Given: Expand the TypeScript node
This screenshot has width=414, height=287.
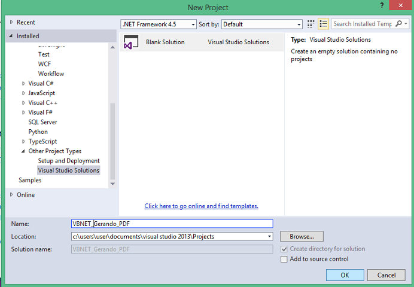Looking at the screenshot, I should [x=23, y=141].
